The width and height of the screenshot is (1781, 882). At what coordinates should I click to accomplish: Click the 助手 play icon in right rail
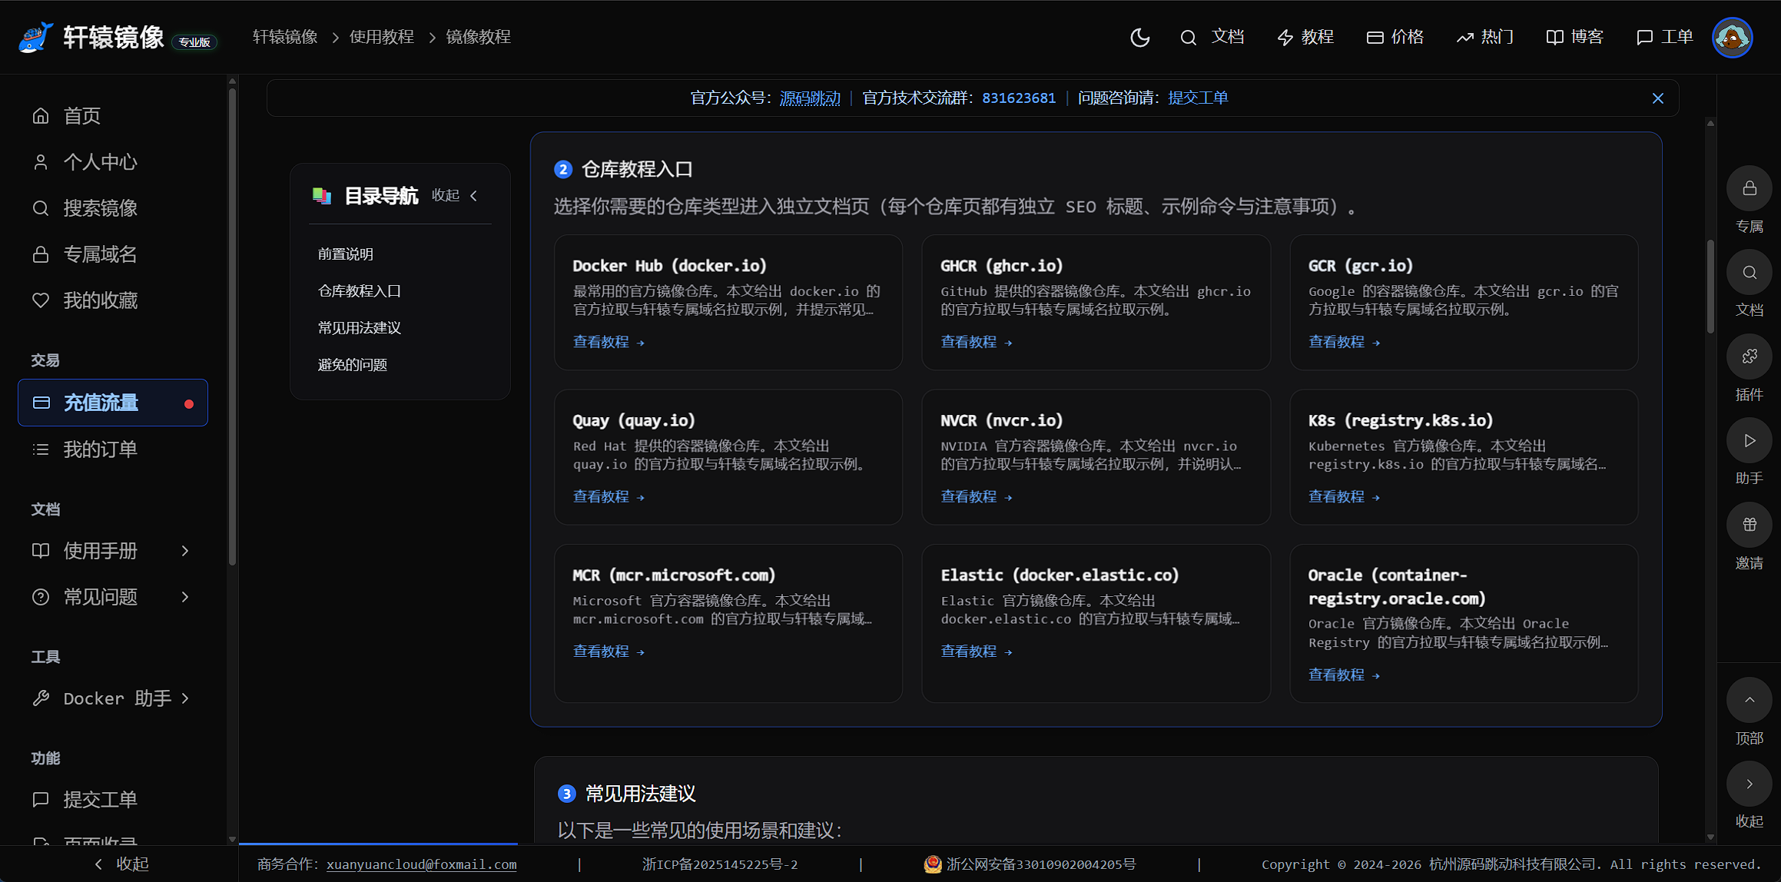(x=1749, y=441)
